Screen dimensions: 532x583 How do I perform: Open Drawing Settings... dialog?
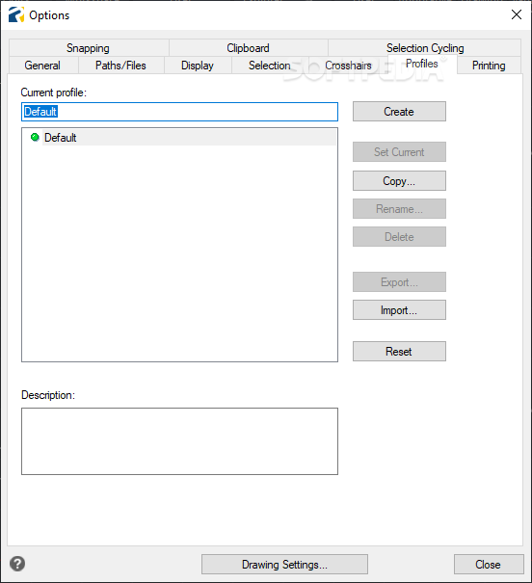coord(284,565)
